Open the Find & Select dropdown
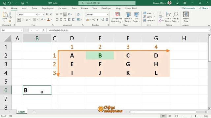This screenshot has width=211, height=118. [175, 17]
